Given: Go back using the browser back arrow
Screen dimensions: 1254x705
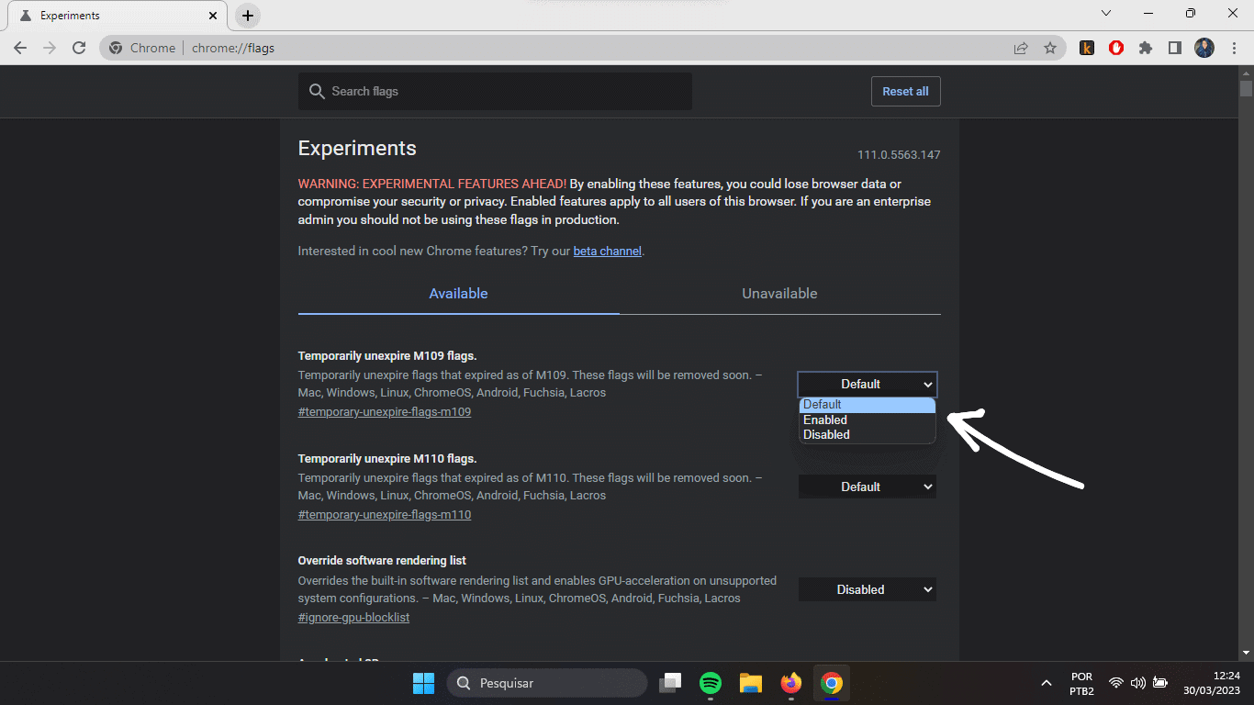Looking at the screenshot, I should [20, 48].
